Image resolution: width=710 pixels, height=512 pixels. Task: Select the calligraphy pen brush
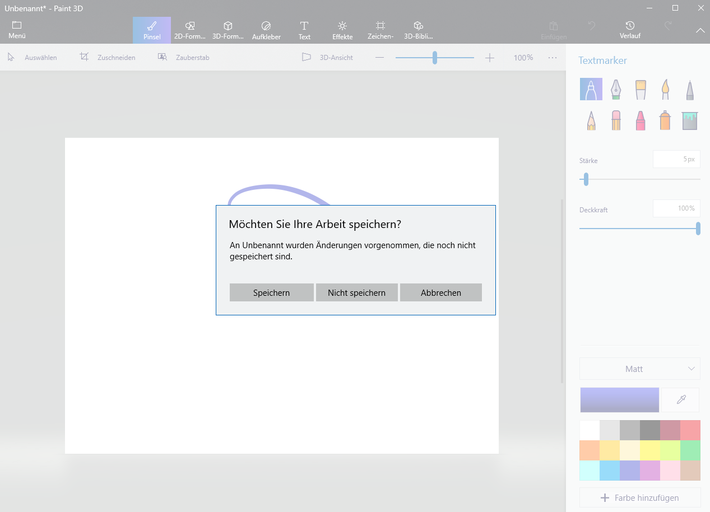(616, 89)
